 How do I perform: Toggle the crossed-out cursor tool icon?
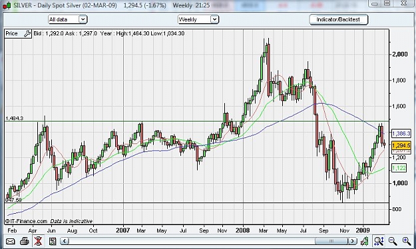38,241
